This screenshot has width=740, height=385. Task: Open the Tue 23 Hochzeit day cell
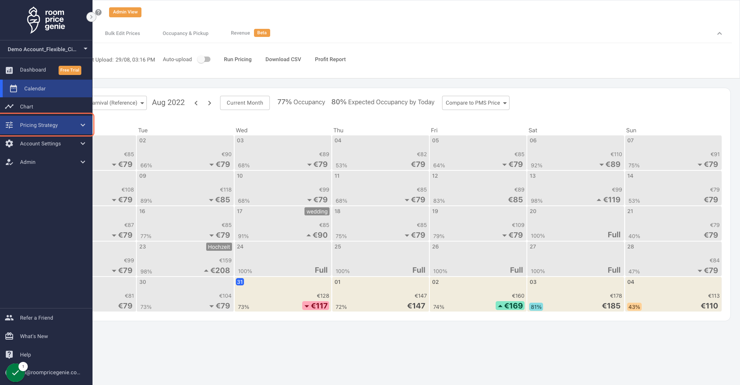[x=185, y=259]
